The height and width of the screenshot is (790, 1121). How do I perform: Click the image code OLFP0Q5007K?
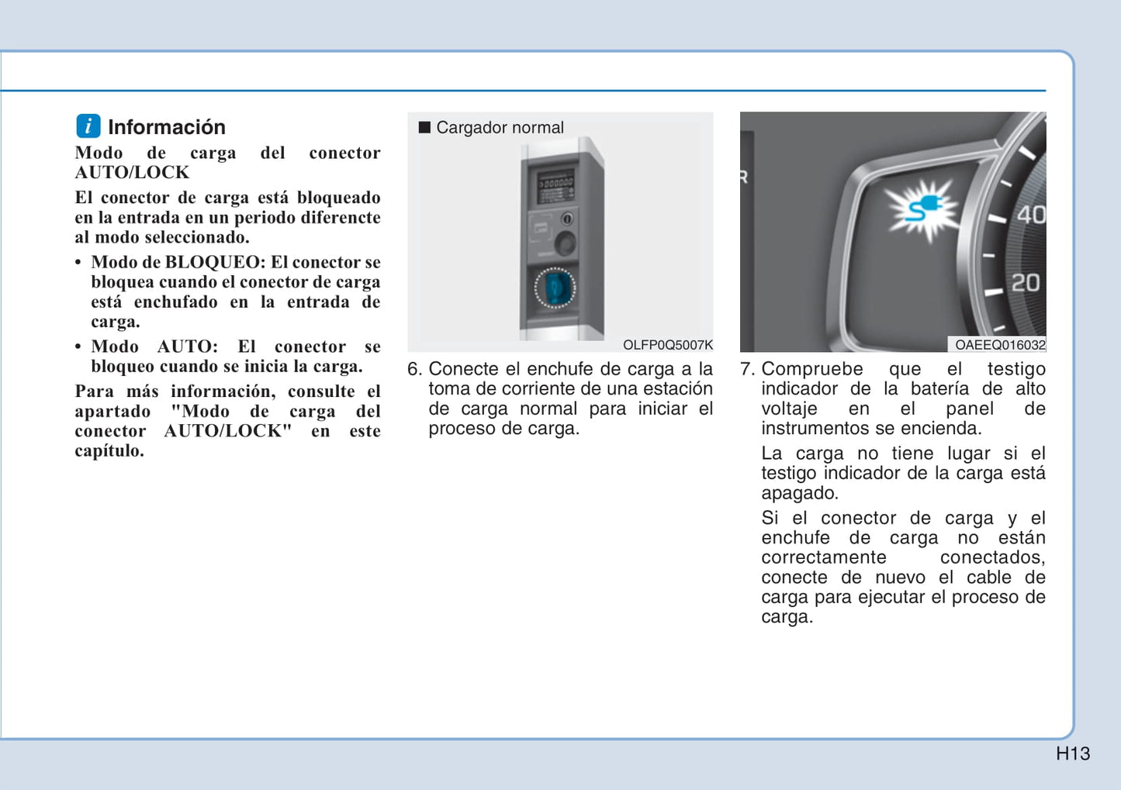tap(667, 345)
